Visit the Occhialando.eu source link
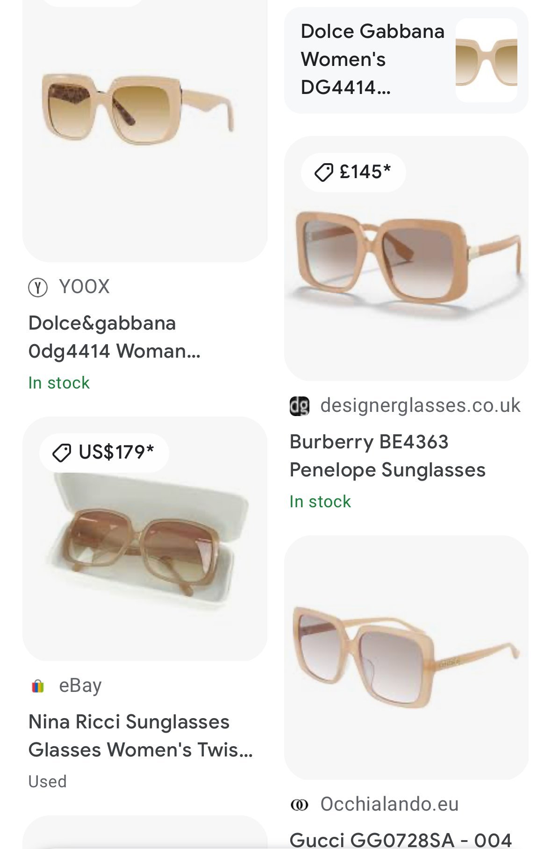This screenshot has height=849, width=551. point(389,805)
